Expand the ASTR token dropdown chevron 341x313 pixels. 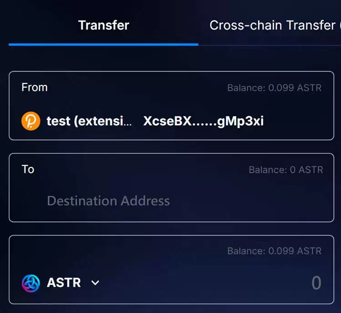(95, 283)
